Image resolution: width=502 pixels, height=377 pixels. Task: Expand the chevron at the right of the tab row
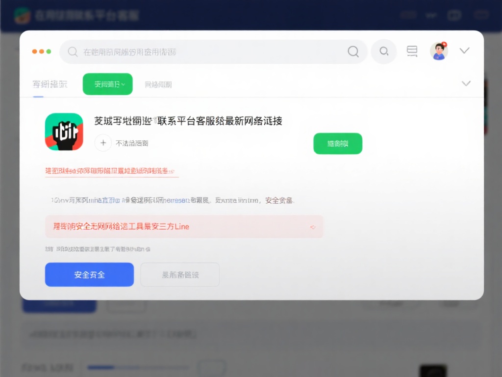[466, 83]
